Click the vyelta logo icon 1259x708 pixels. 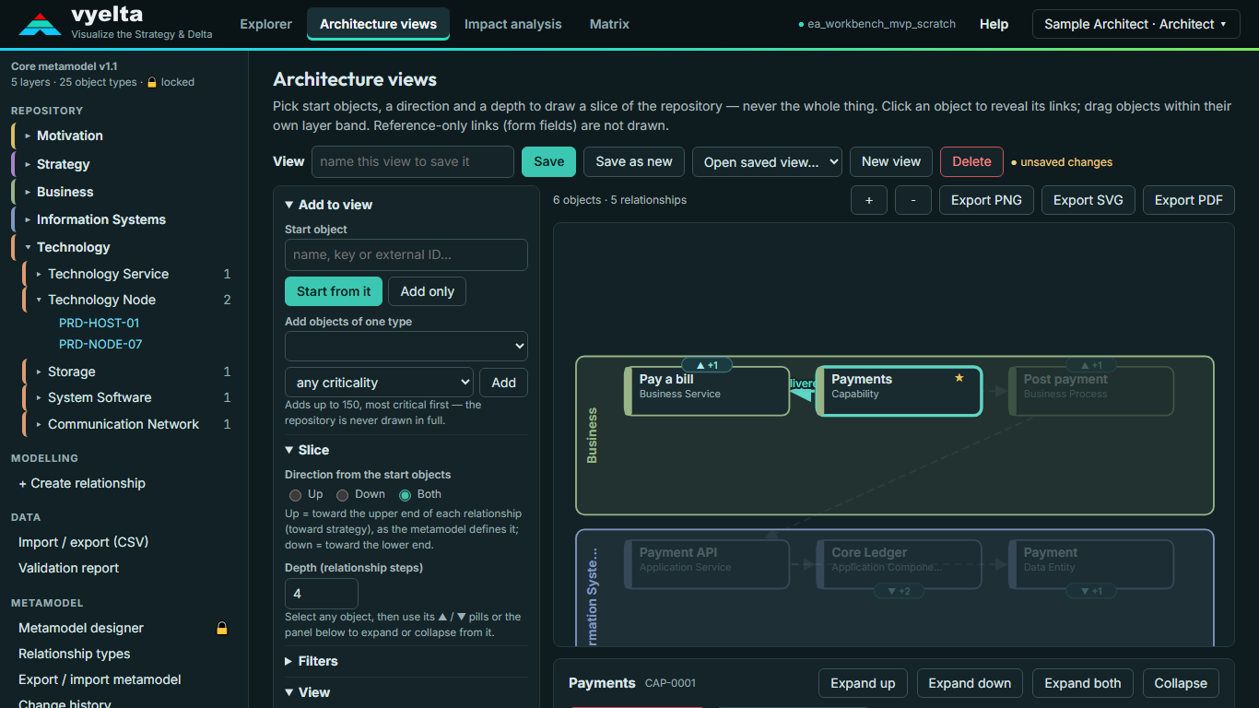40,25
